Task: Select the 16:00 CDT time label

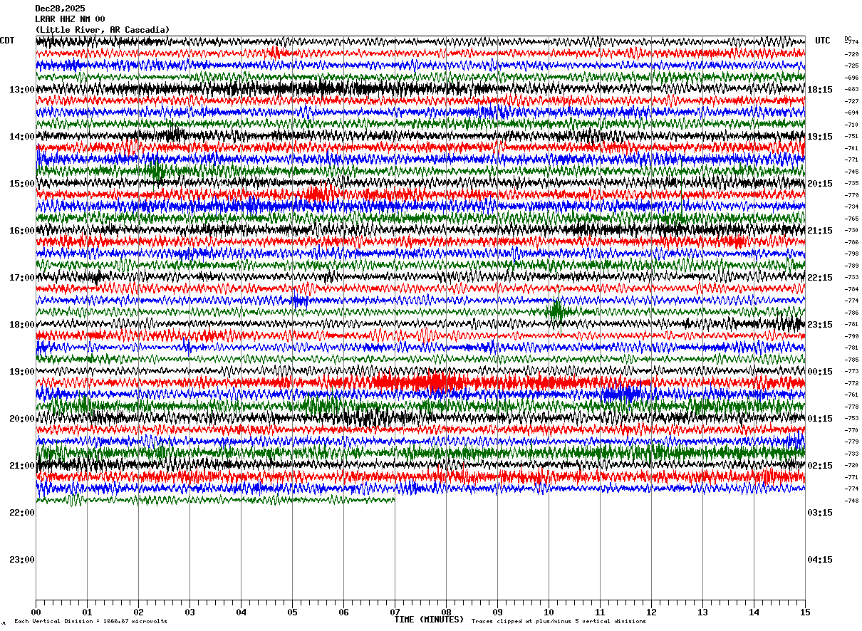Action: coord(22,231)
